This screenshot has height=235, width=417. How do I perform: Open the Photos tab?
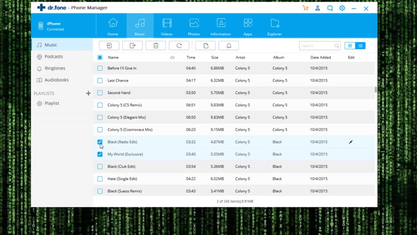pos(194,26)
